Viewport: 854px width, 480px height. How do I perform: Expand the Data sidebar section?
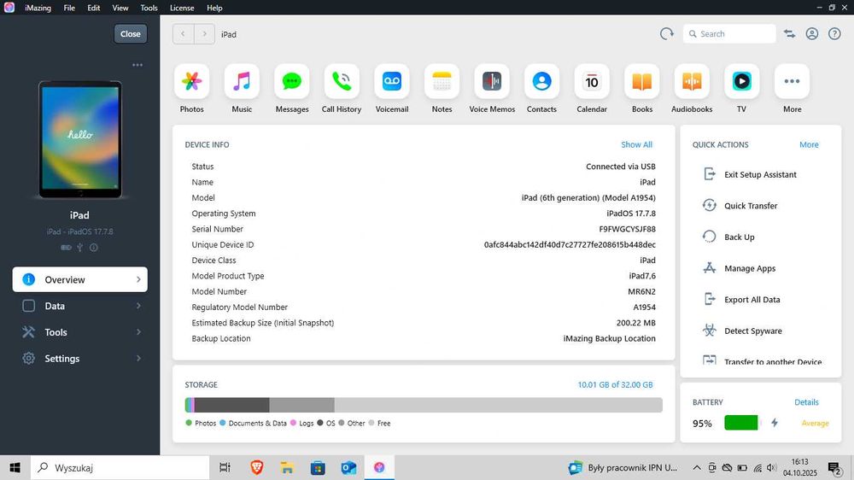click(x=80, y=307)
